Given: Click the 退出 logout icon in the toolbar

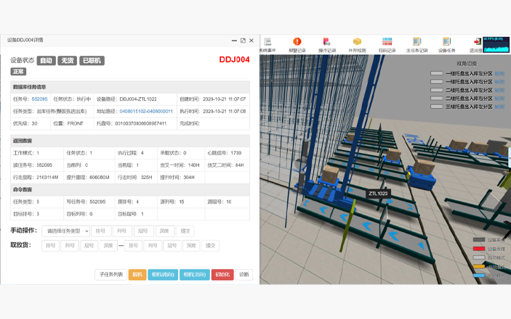Looking at the screenshot, I should pos(476,44).
